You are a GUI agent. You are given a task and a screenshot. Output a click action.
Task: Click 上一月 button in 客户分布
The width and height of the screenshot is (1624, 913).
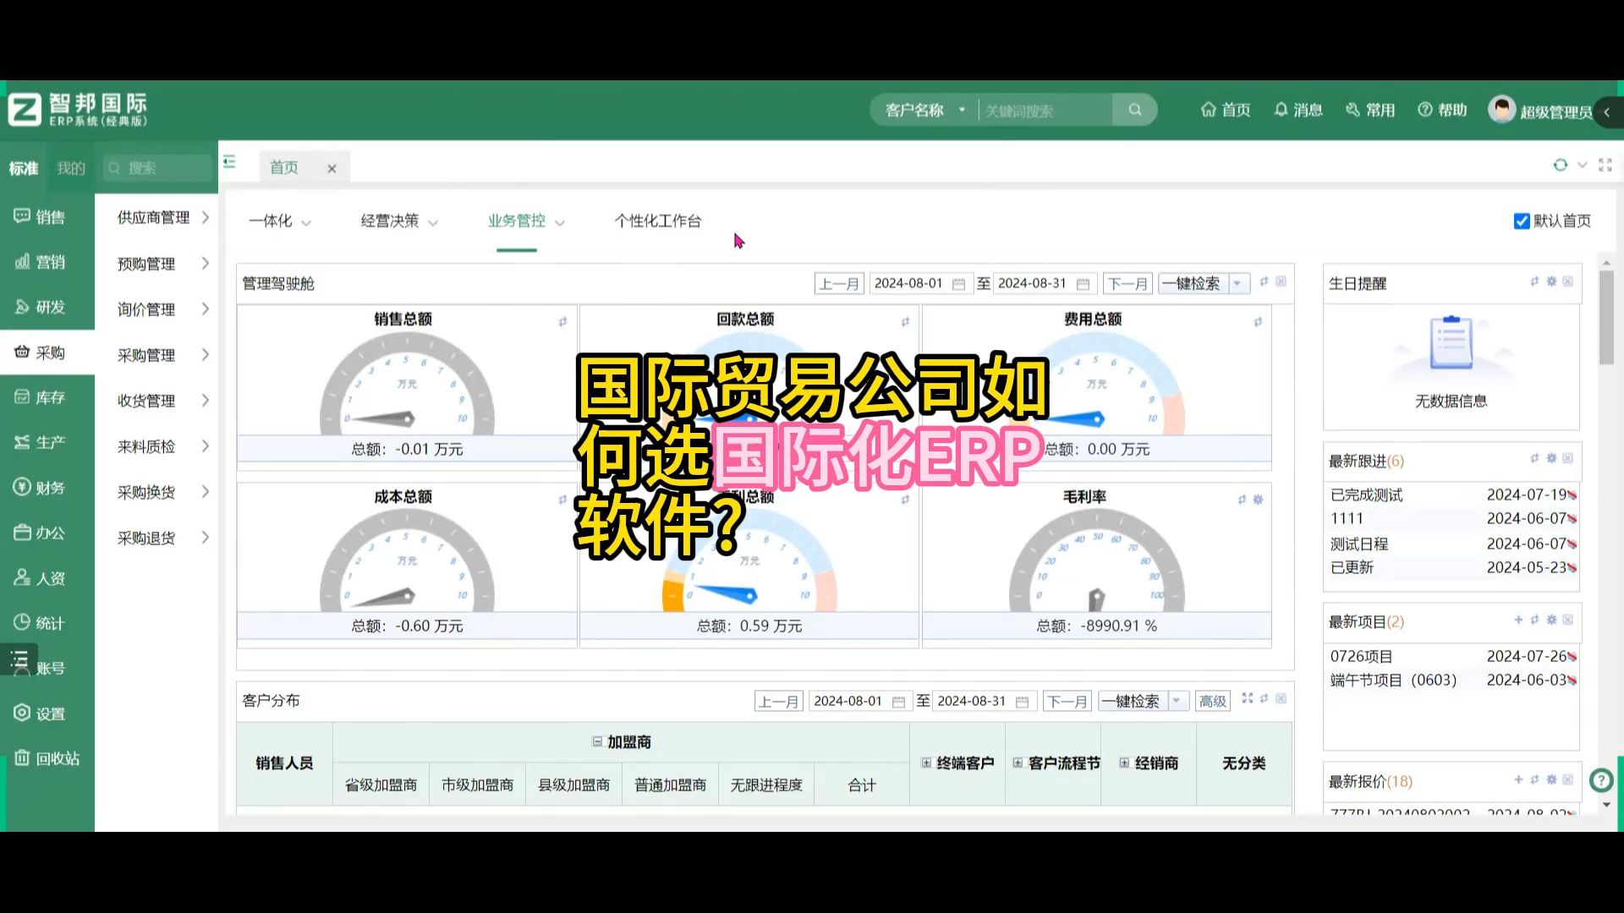click(x=778, y=701)
